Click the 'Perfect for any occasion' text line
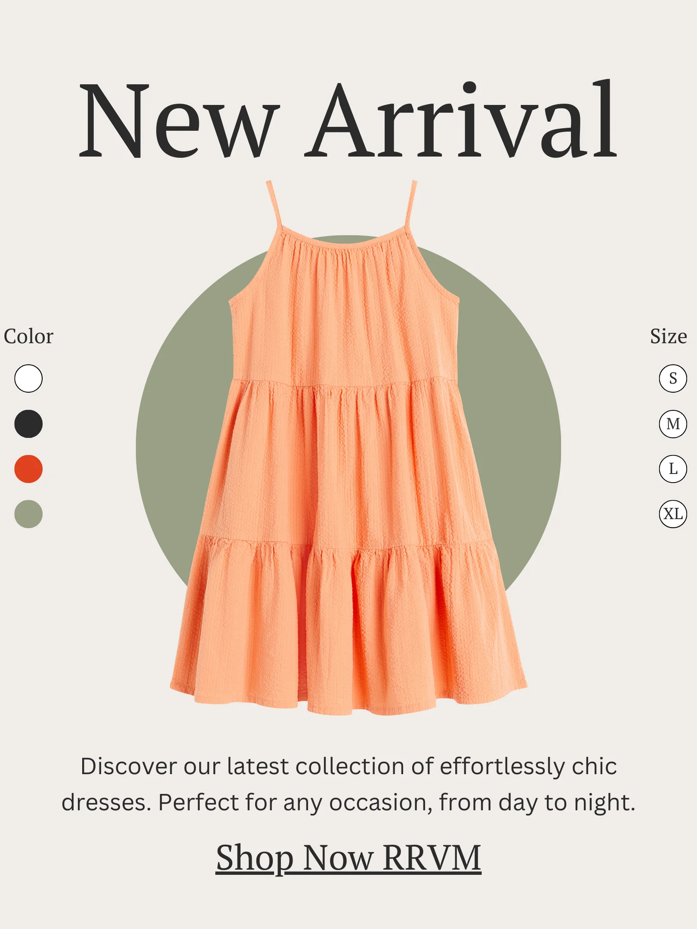697x929 pixels. 348,803
